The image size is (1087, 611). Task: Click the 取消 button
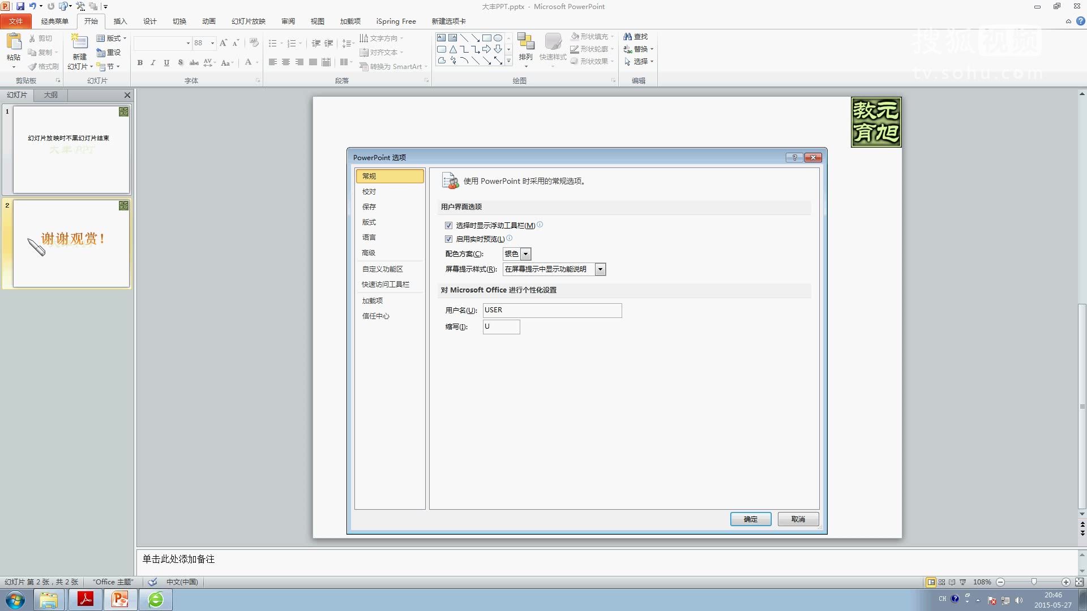pos(798,519)
